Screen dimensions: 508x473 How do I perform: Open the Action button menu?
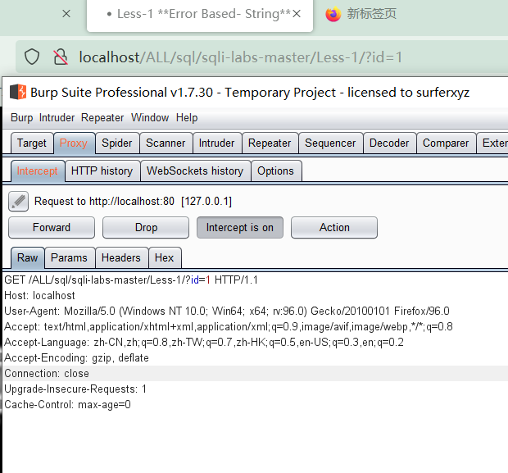[334, 228]
